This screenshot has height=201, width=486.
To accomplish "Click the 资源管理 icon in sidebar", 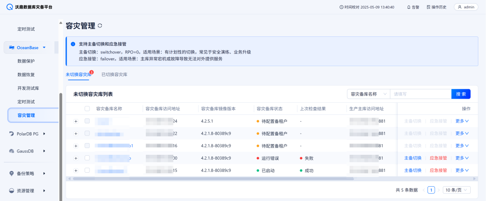I will [11, 191].
